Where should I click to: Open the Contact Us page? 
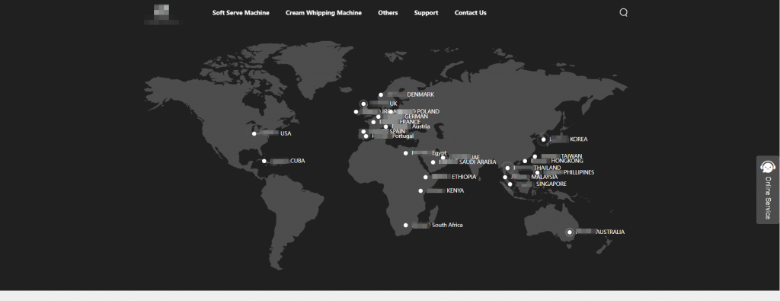coord(470,13)
